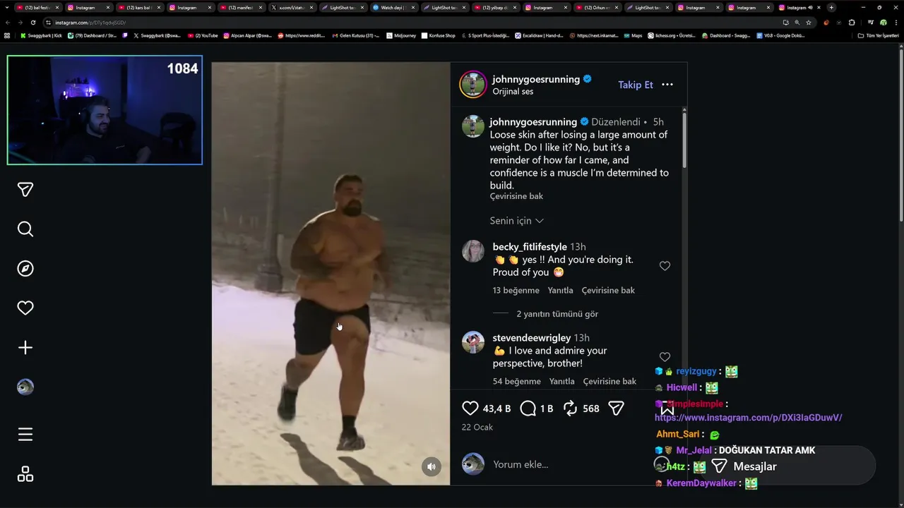Open the hamburger menu in the sidebar
This screenshot has height=508, width=904.
(25, 435)
